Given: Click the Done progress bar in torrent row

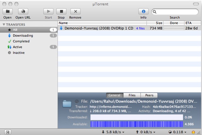Looking at the screenshot, I should click(174, 28).
